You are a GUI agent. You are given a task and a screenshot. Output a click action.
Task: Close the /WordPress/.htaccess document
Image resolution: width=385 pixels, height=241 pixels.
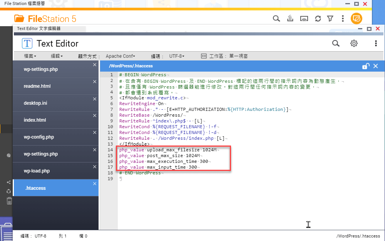click(376, 66)
